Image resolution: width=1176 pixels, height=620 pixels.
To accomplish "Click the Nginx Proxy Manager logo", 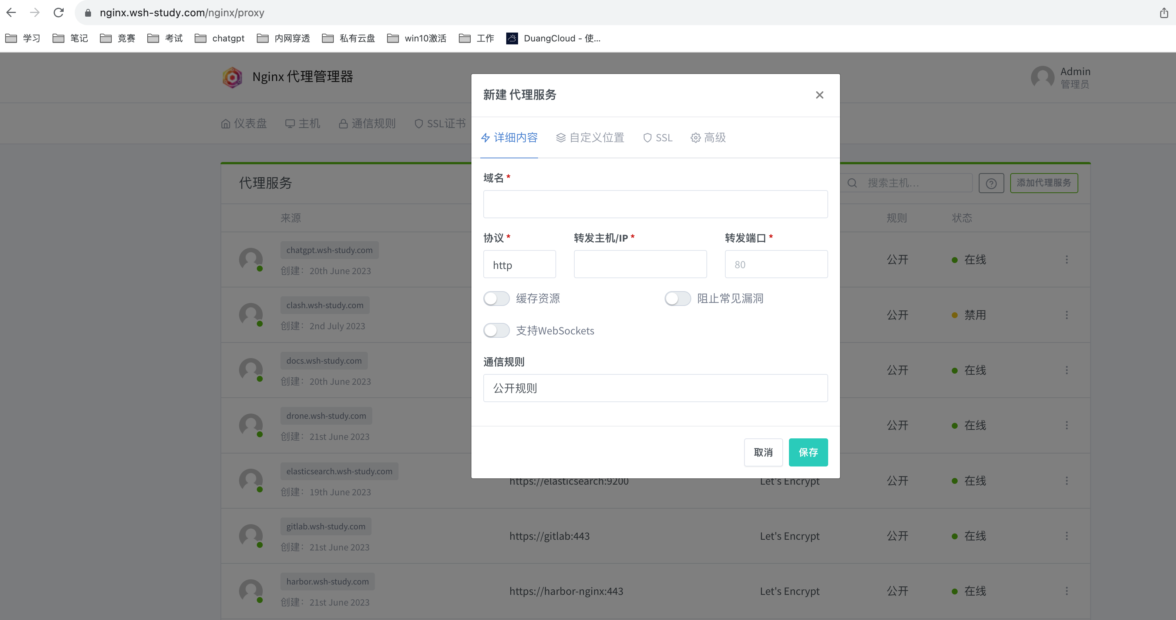I will pyautogui.click(x=232, y=77).
